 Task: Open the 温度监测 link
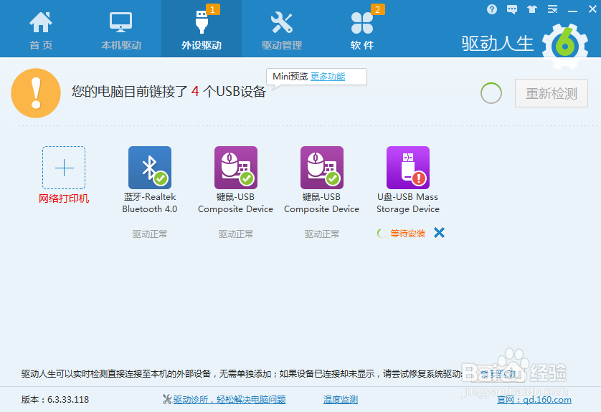pyautogui.click(x=341, y=400)
